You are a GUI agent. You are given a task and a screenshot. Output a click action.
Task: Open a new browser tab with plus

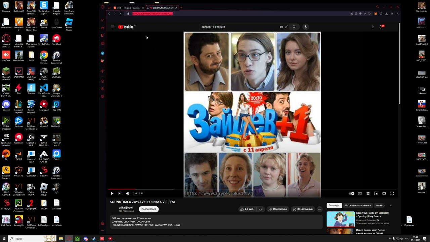point(181,7)
